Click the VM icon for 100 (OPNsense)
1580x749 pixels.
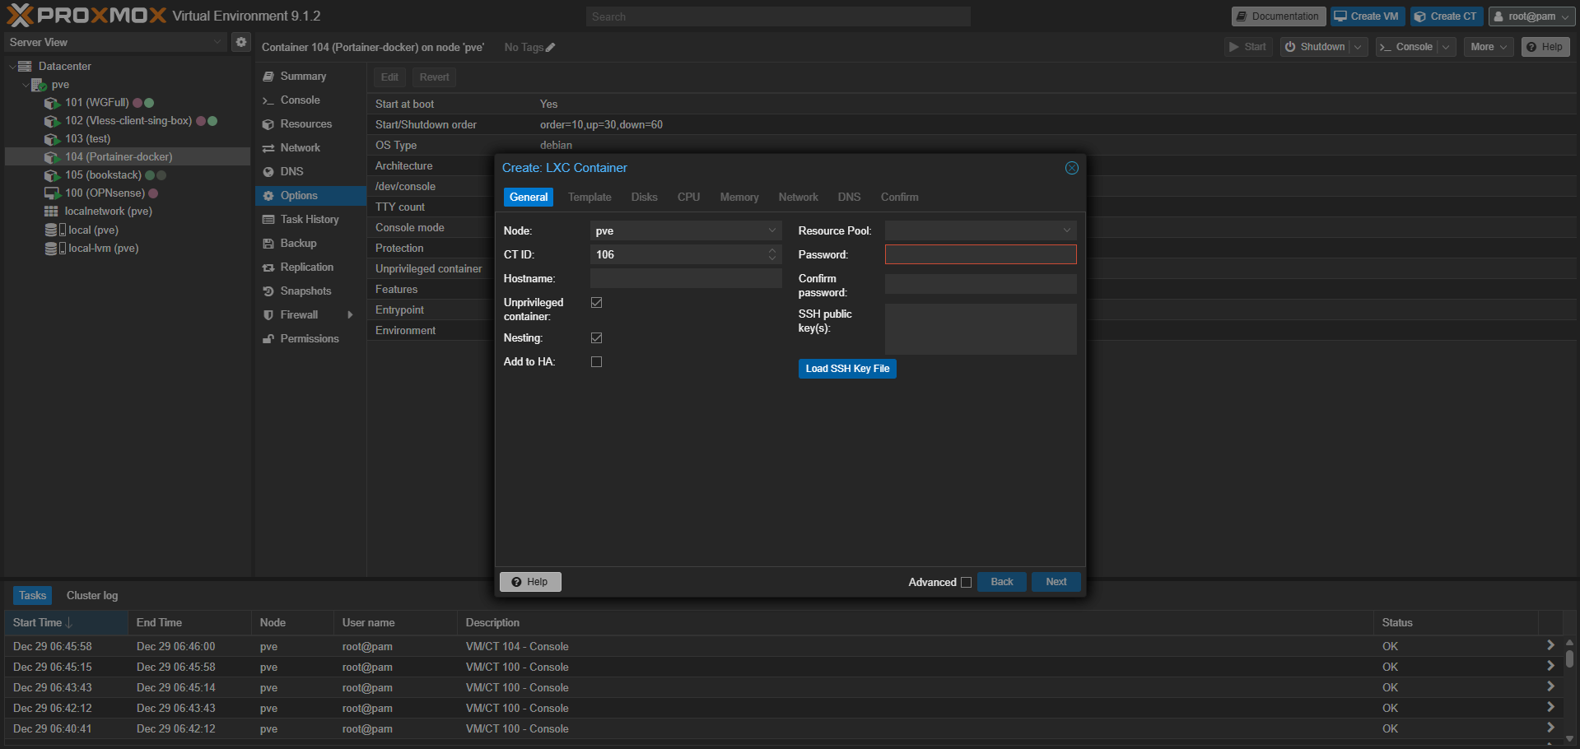(52, 193)
